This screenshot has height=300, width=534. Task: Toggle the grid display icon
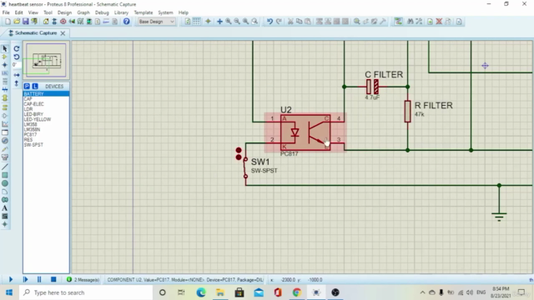(197, 22)
